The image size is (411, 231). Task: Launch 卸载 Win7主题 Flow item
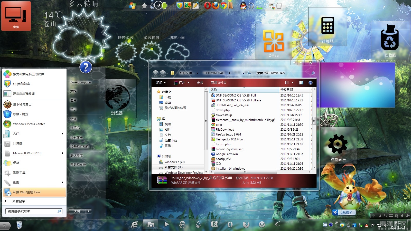[34, 192]
